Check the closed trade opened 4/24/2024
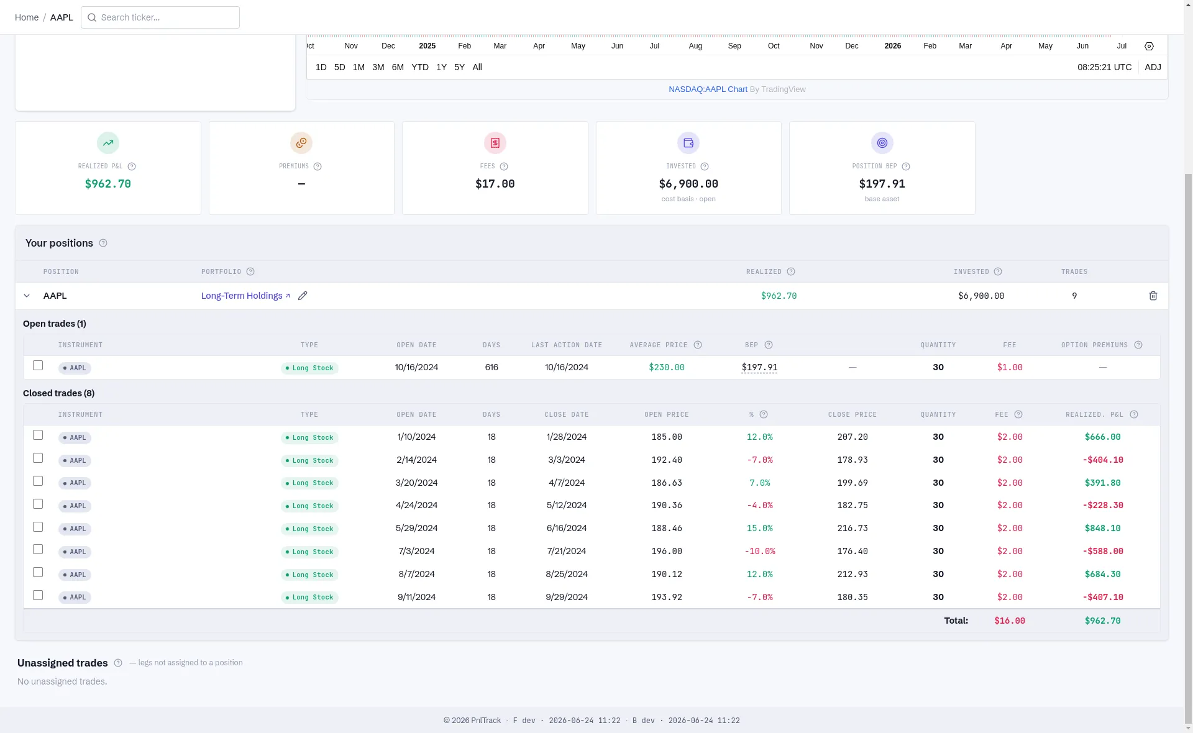 click(38, 504)
